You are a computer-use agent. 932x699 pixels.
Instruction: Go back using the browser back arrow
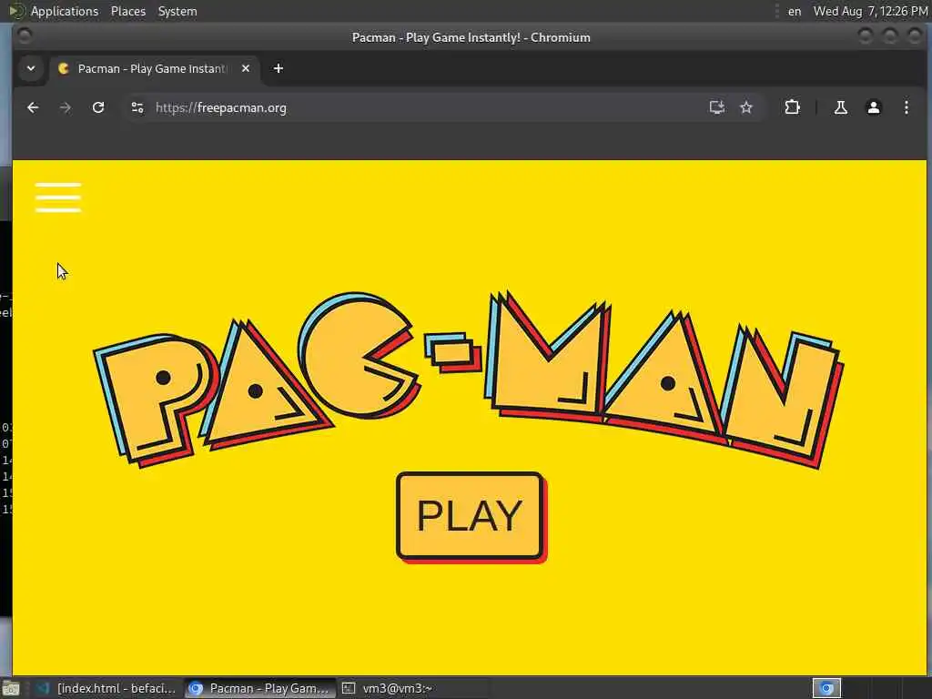click(33, 107)
